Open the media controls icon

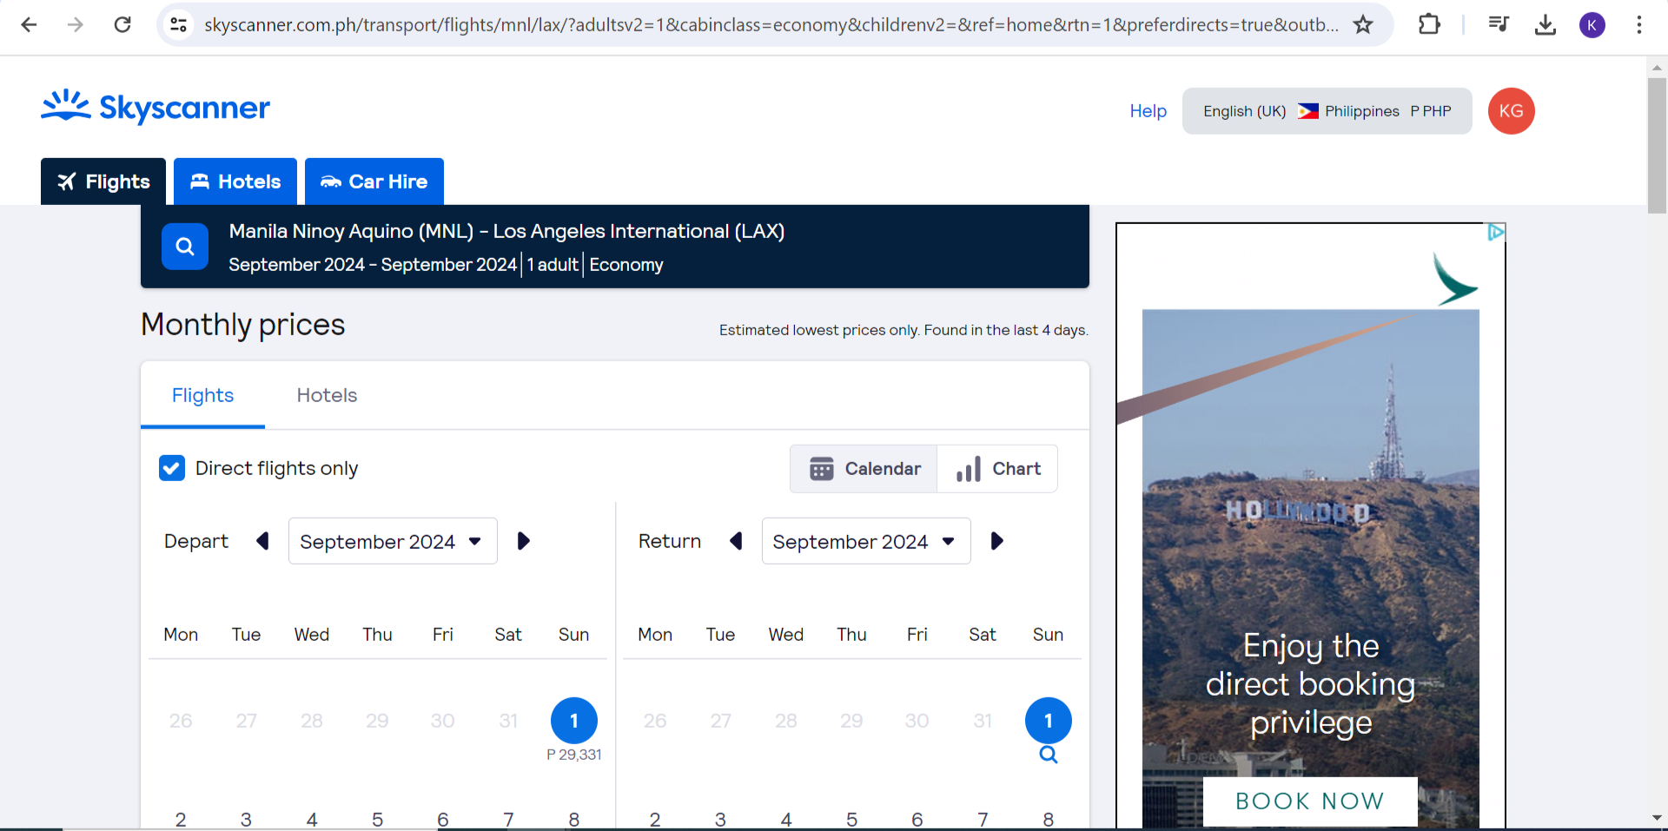(x=1499, y=24)
